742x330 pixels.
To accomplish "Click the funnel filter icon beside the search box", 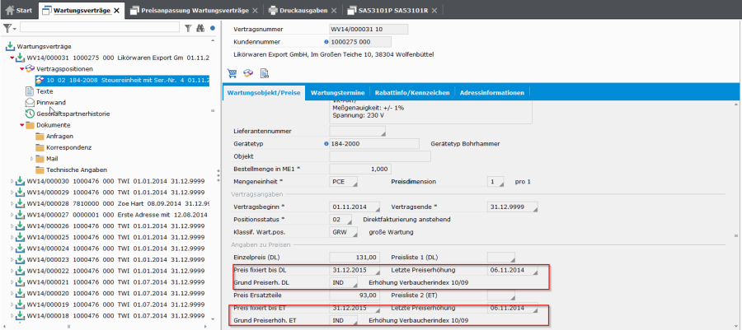I will click(188, 28).
